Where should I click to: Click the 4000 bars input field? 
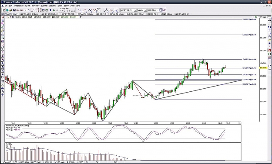pyautogui.click(x=149, y=10)
